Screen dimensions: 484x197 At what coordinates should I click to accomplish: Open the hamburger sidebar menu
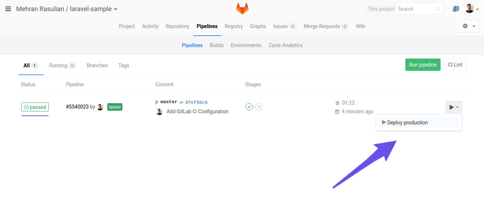click(8, 9)
